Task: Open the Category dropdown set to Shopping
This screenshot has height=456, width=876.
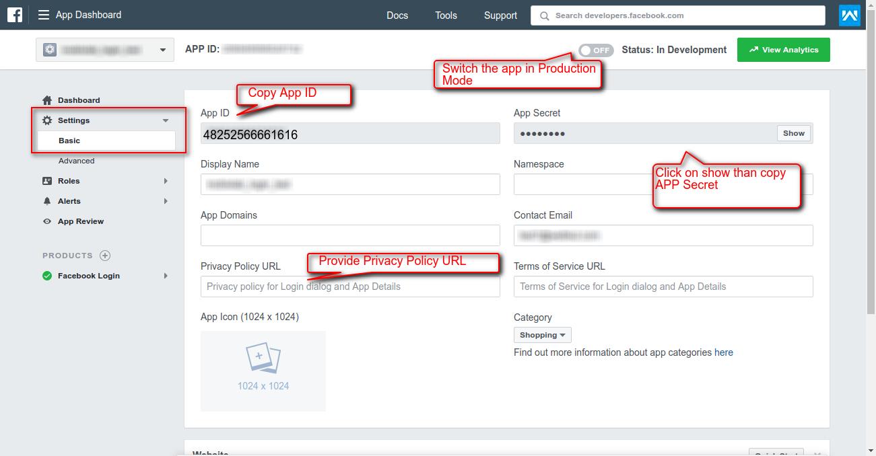Action: click(542, 335)
